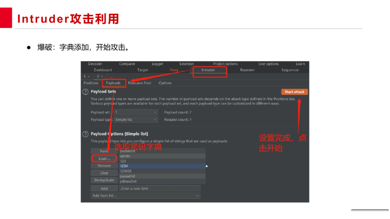This screenshot has width=390, height=219.
Task: Click the Add button
Action: 104,188
